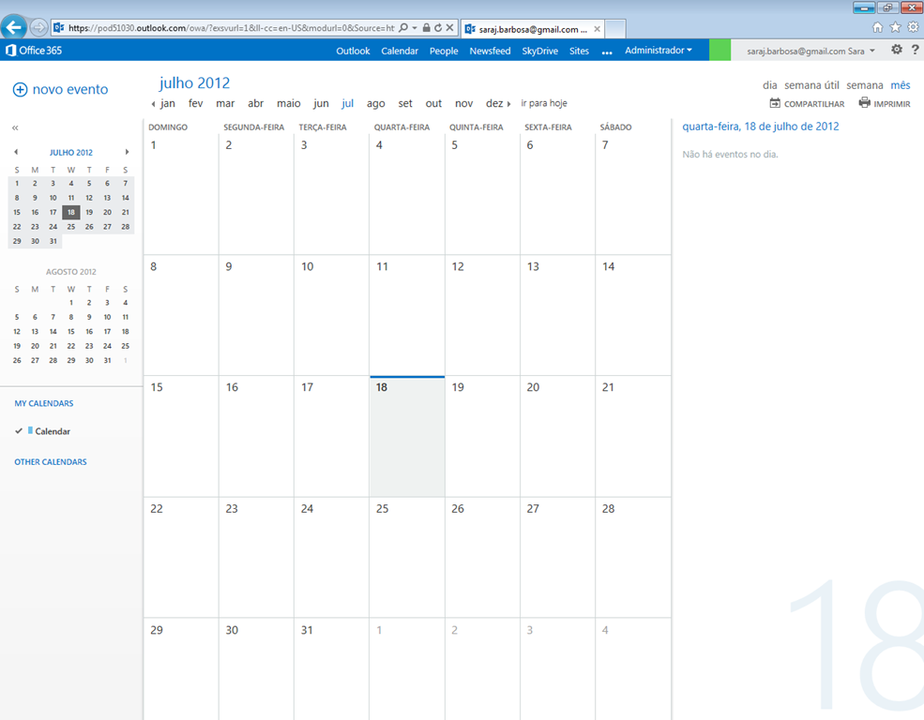Click the Imprimir printer icon

tap(864, 103)
